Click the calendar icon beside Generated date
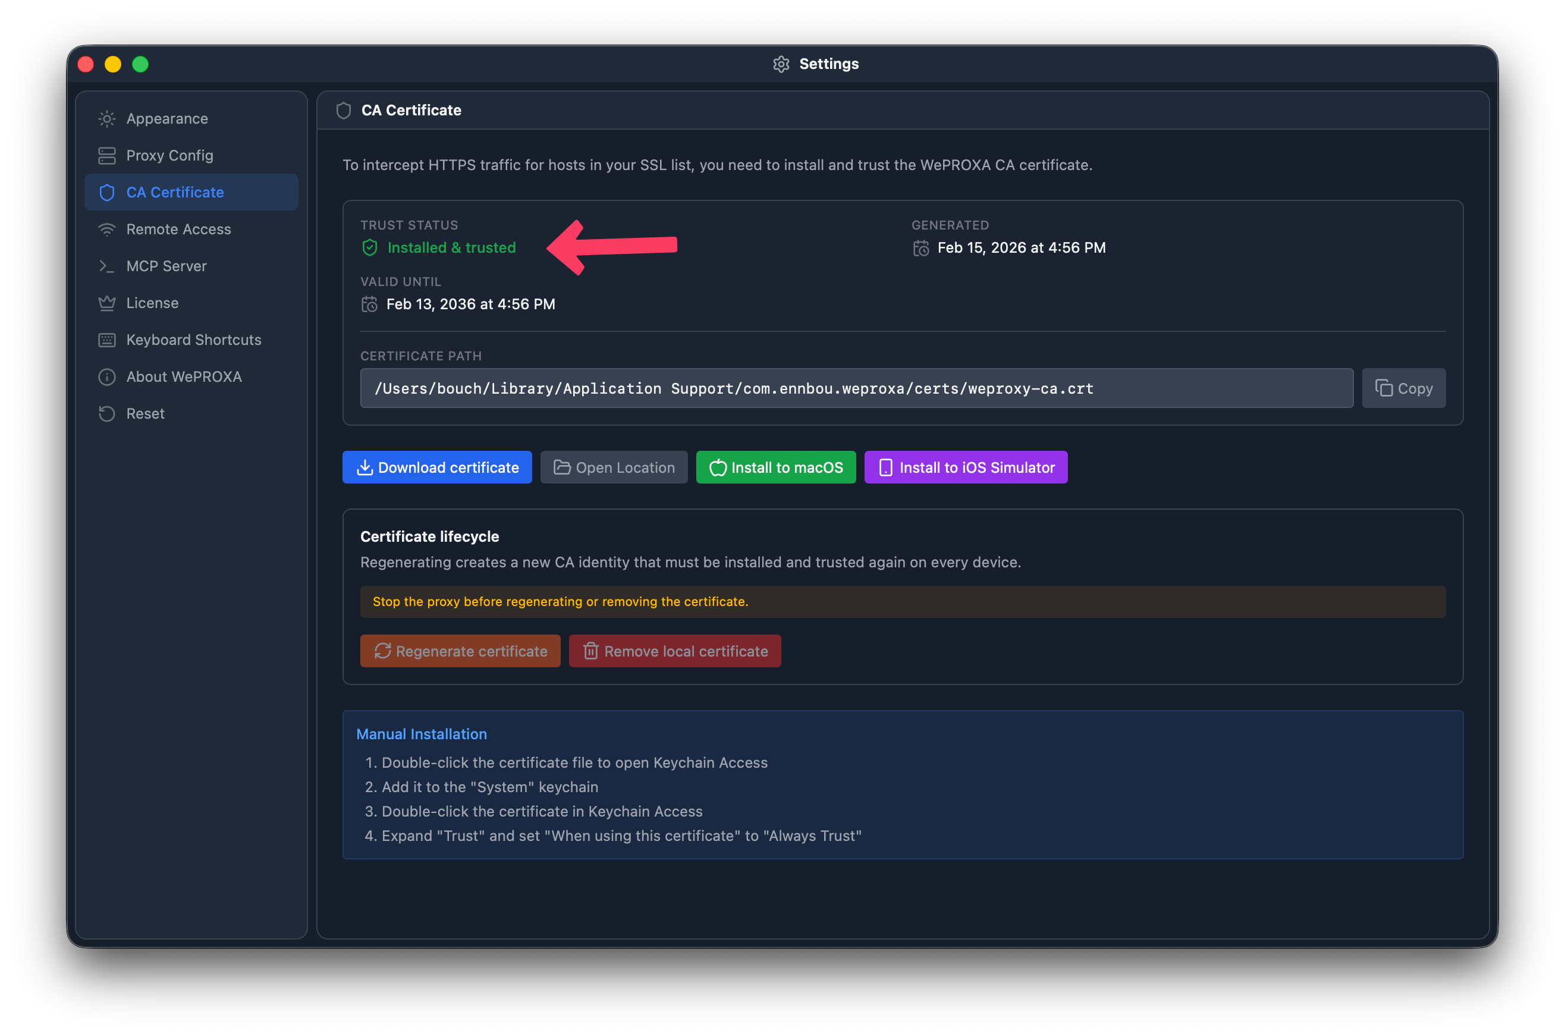This screenshot has height=1036, width=1565. 921,249
